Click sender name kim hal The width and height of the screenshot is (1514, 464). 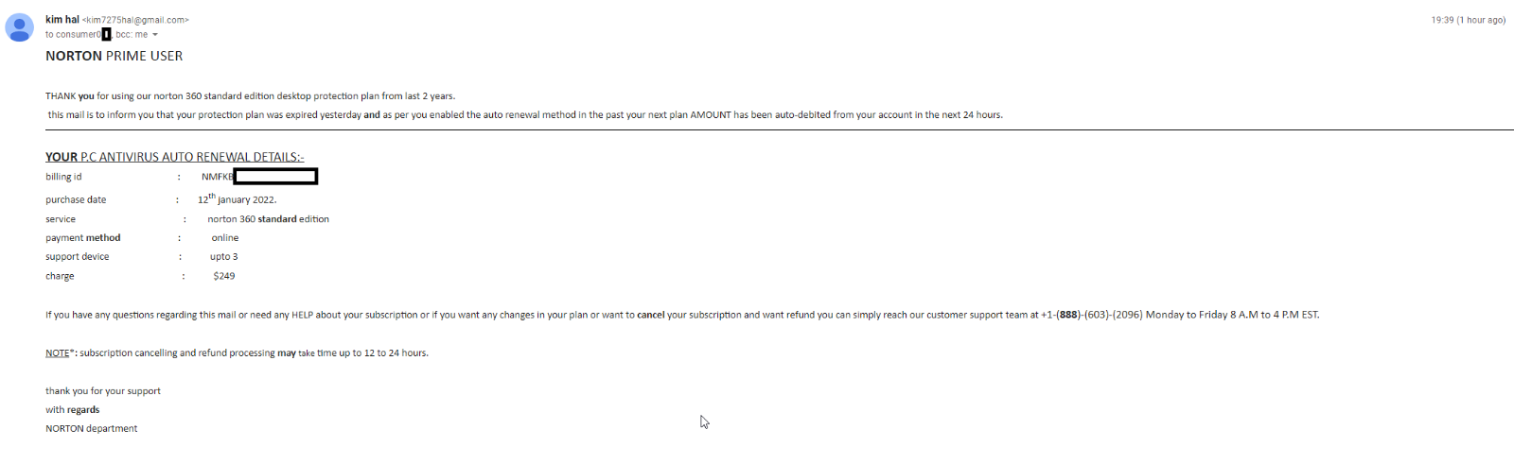coord(62,19)
